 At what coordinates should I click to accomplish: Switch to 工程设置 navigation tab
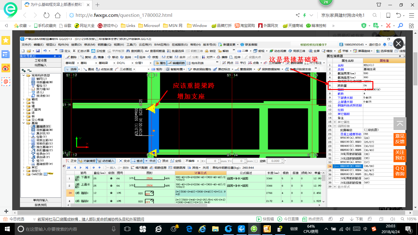pos(41,61)
